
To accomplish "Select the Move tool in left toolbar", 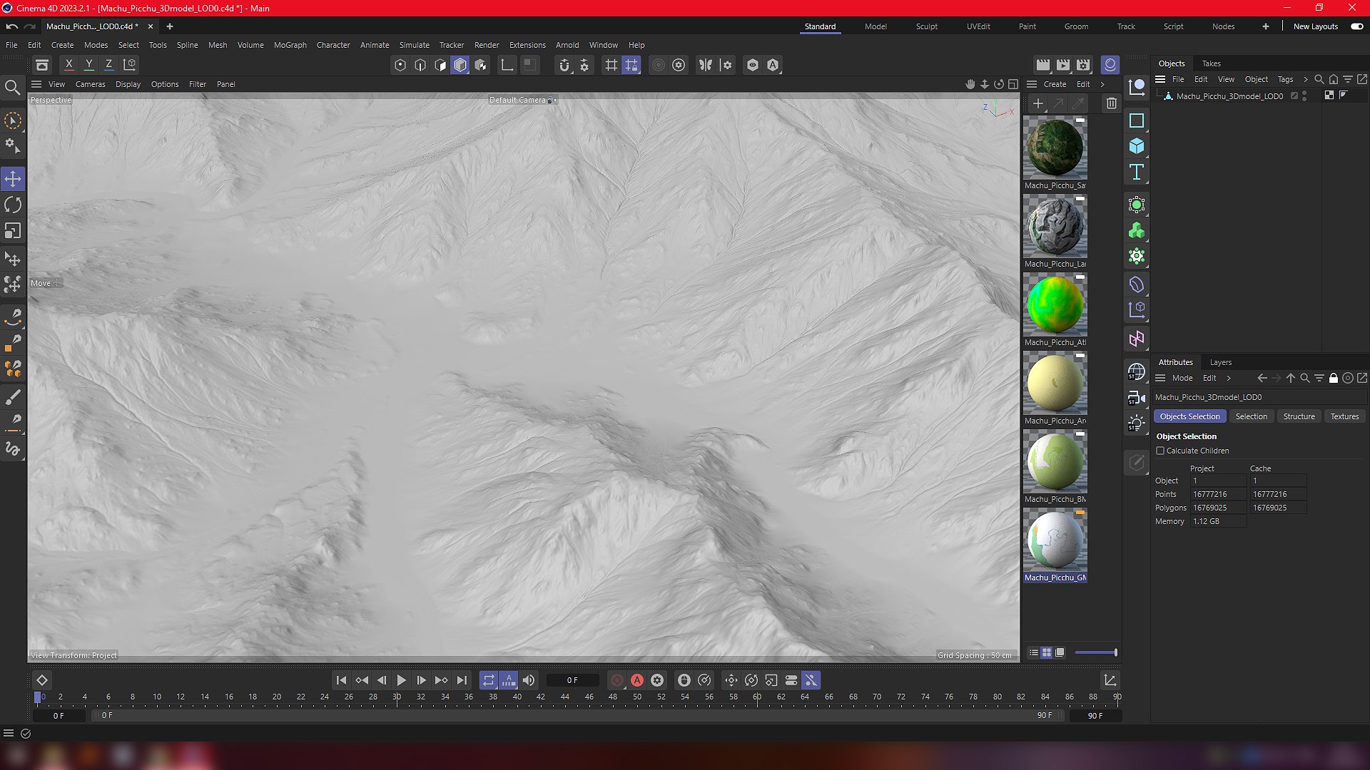I will [13, 178].
